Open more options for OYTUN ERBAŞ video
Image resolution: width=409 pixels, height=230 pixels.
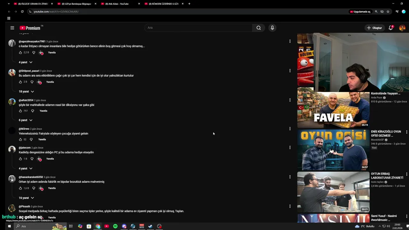pos(406,174)
